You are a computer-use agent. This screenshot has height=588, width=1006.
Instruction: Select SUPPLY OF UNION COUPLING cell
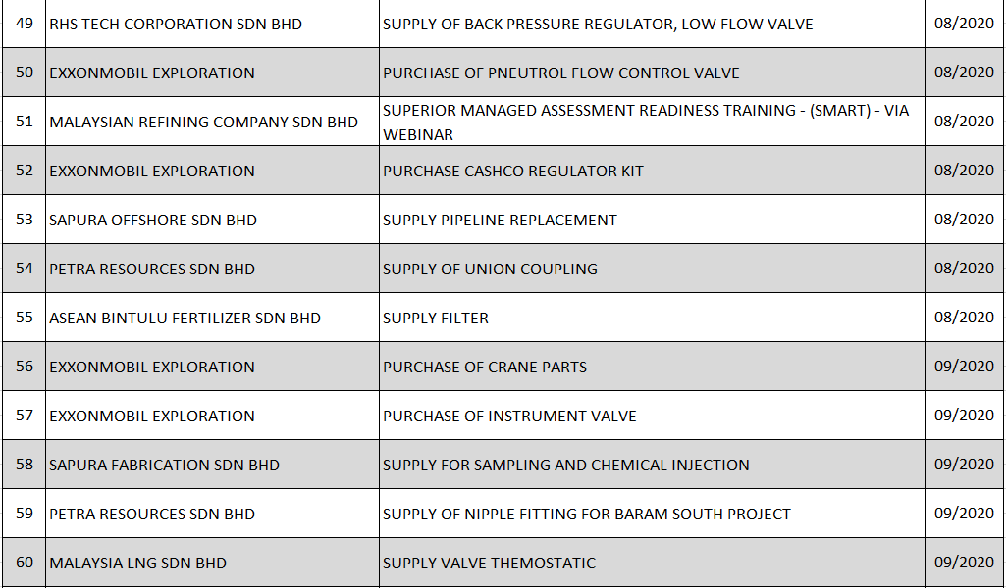coord(490,269)
